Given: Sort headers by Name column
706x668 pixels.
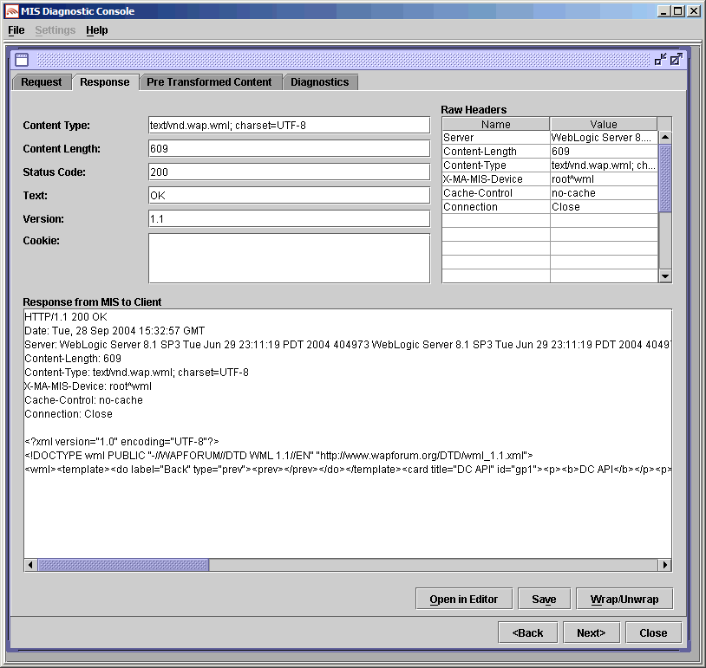Looking at the screenshot, I should [x=495, y=124].
